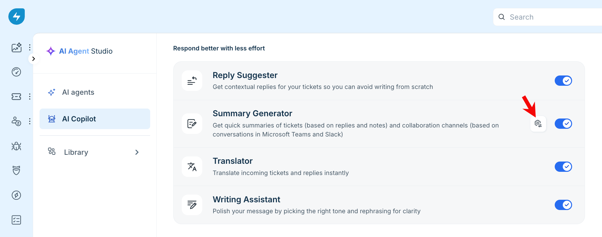Open the three-dot menu beside the tickets icon
This screenshot has height=237, width=602.
tap(30, 97)
